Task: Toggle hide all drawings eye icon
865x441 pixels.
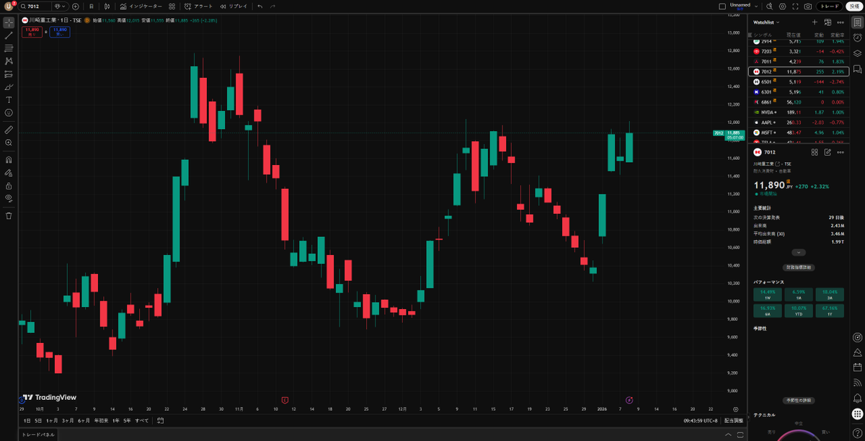Action: point(9,198)
